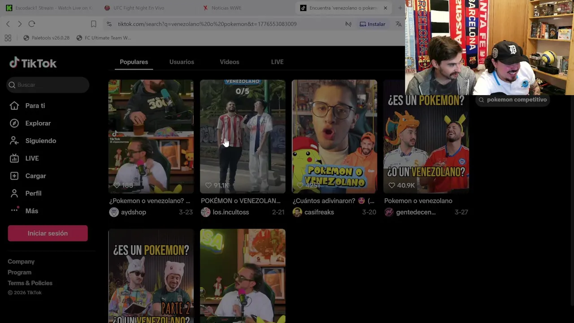Viewport: 574px width, 323px height.
Task: Open los.incultoss 0/5 video thumbnail
Action: point(243,136)
